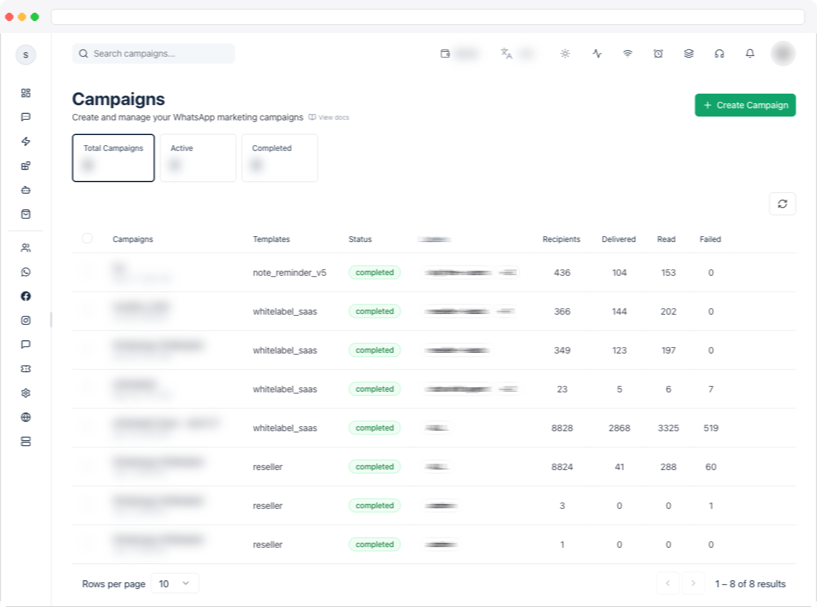Viewport: 817px width, 607px height.
Task: Click the wallet icon in top bar
Action: point(445,54)
